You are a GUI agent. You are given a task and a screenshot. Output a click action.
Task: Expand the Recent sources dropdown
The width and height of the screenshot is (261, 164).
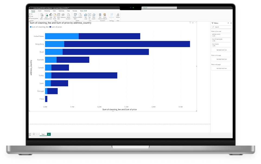pos(68,18)
